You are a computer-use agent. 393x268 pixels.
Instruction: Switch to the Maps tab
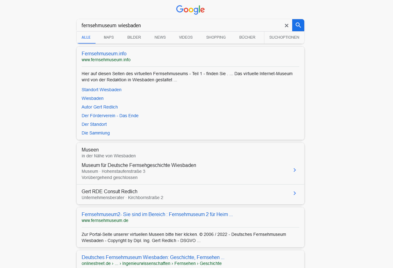109,37
